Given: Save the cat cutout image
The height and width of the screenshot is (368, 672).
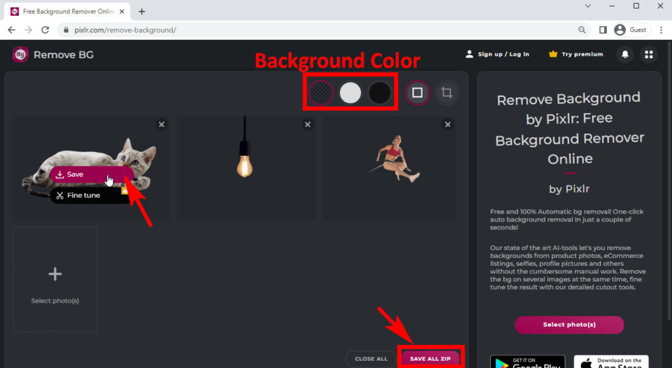Looking at the screenshot, I should pyautogui.click(x=91, y=174).
